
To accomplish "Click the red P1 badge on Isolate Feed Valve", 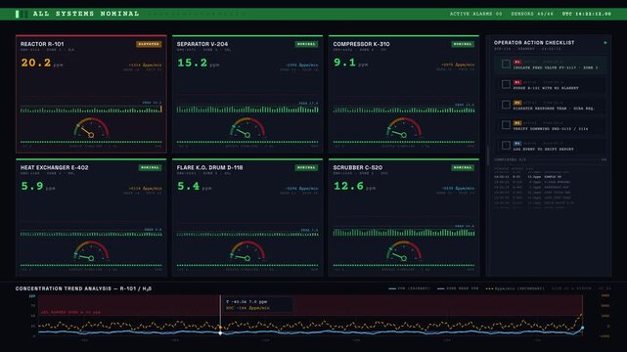I will (x=517, y=62).
